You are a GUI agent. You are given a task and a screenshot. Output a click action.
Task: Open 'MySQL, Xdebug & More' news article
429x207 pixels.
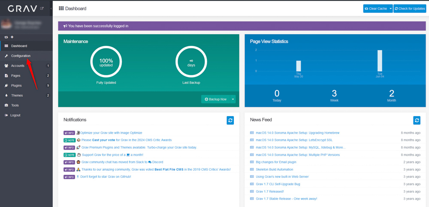tap(300, 147)
